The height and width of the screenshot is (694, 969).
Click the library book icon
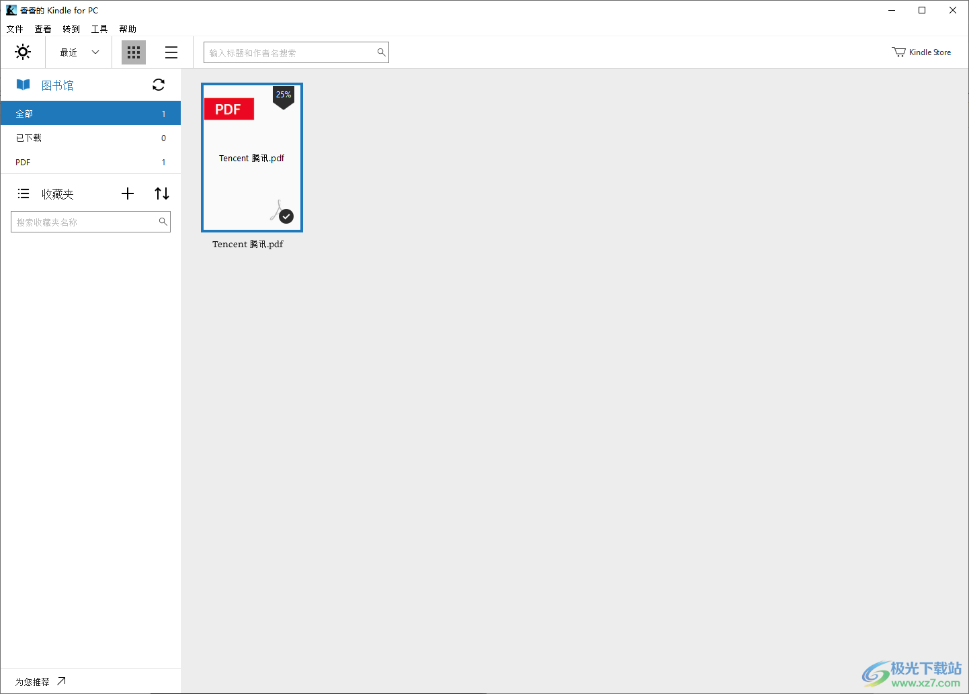tap(23, 85)
